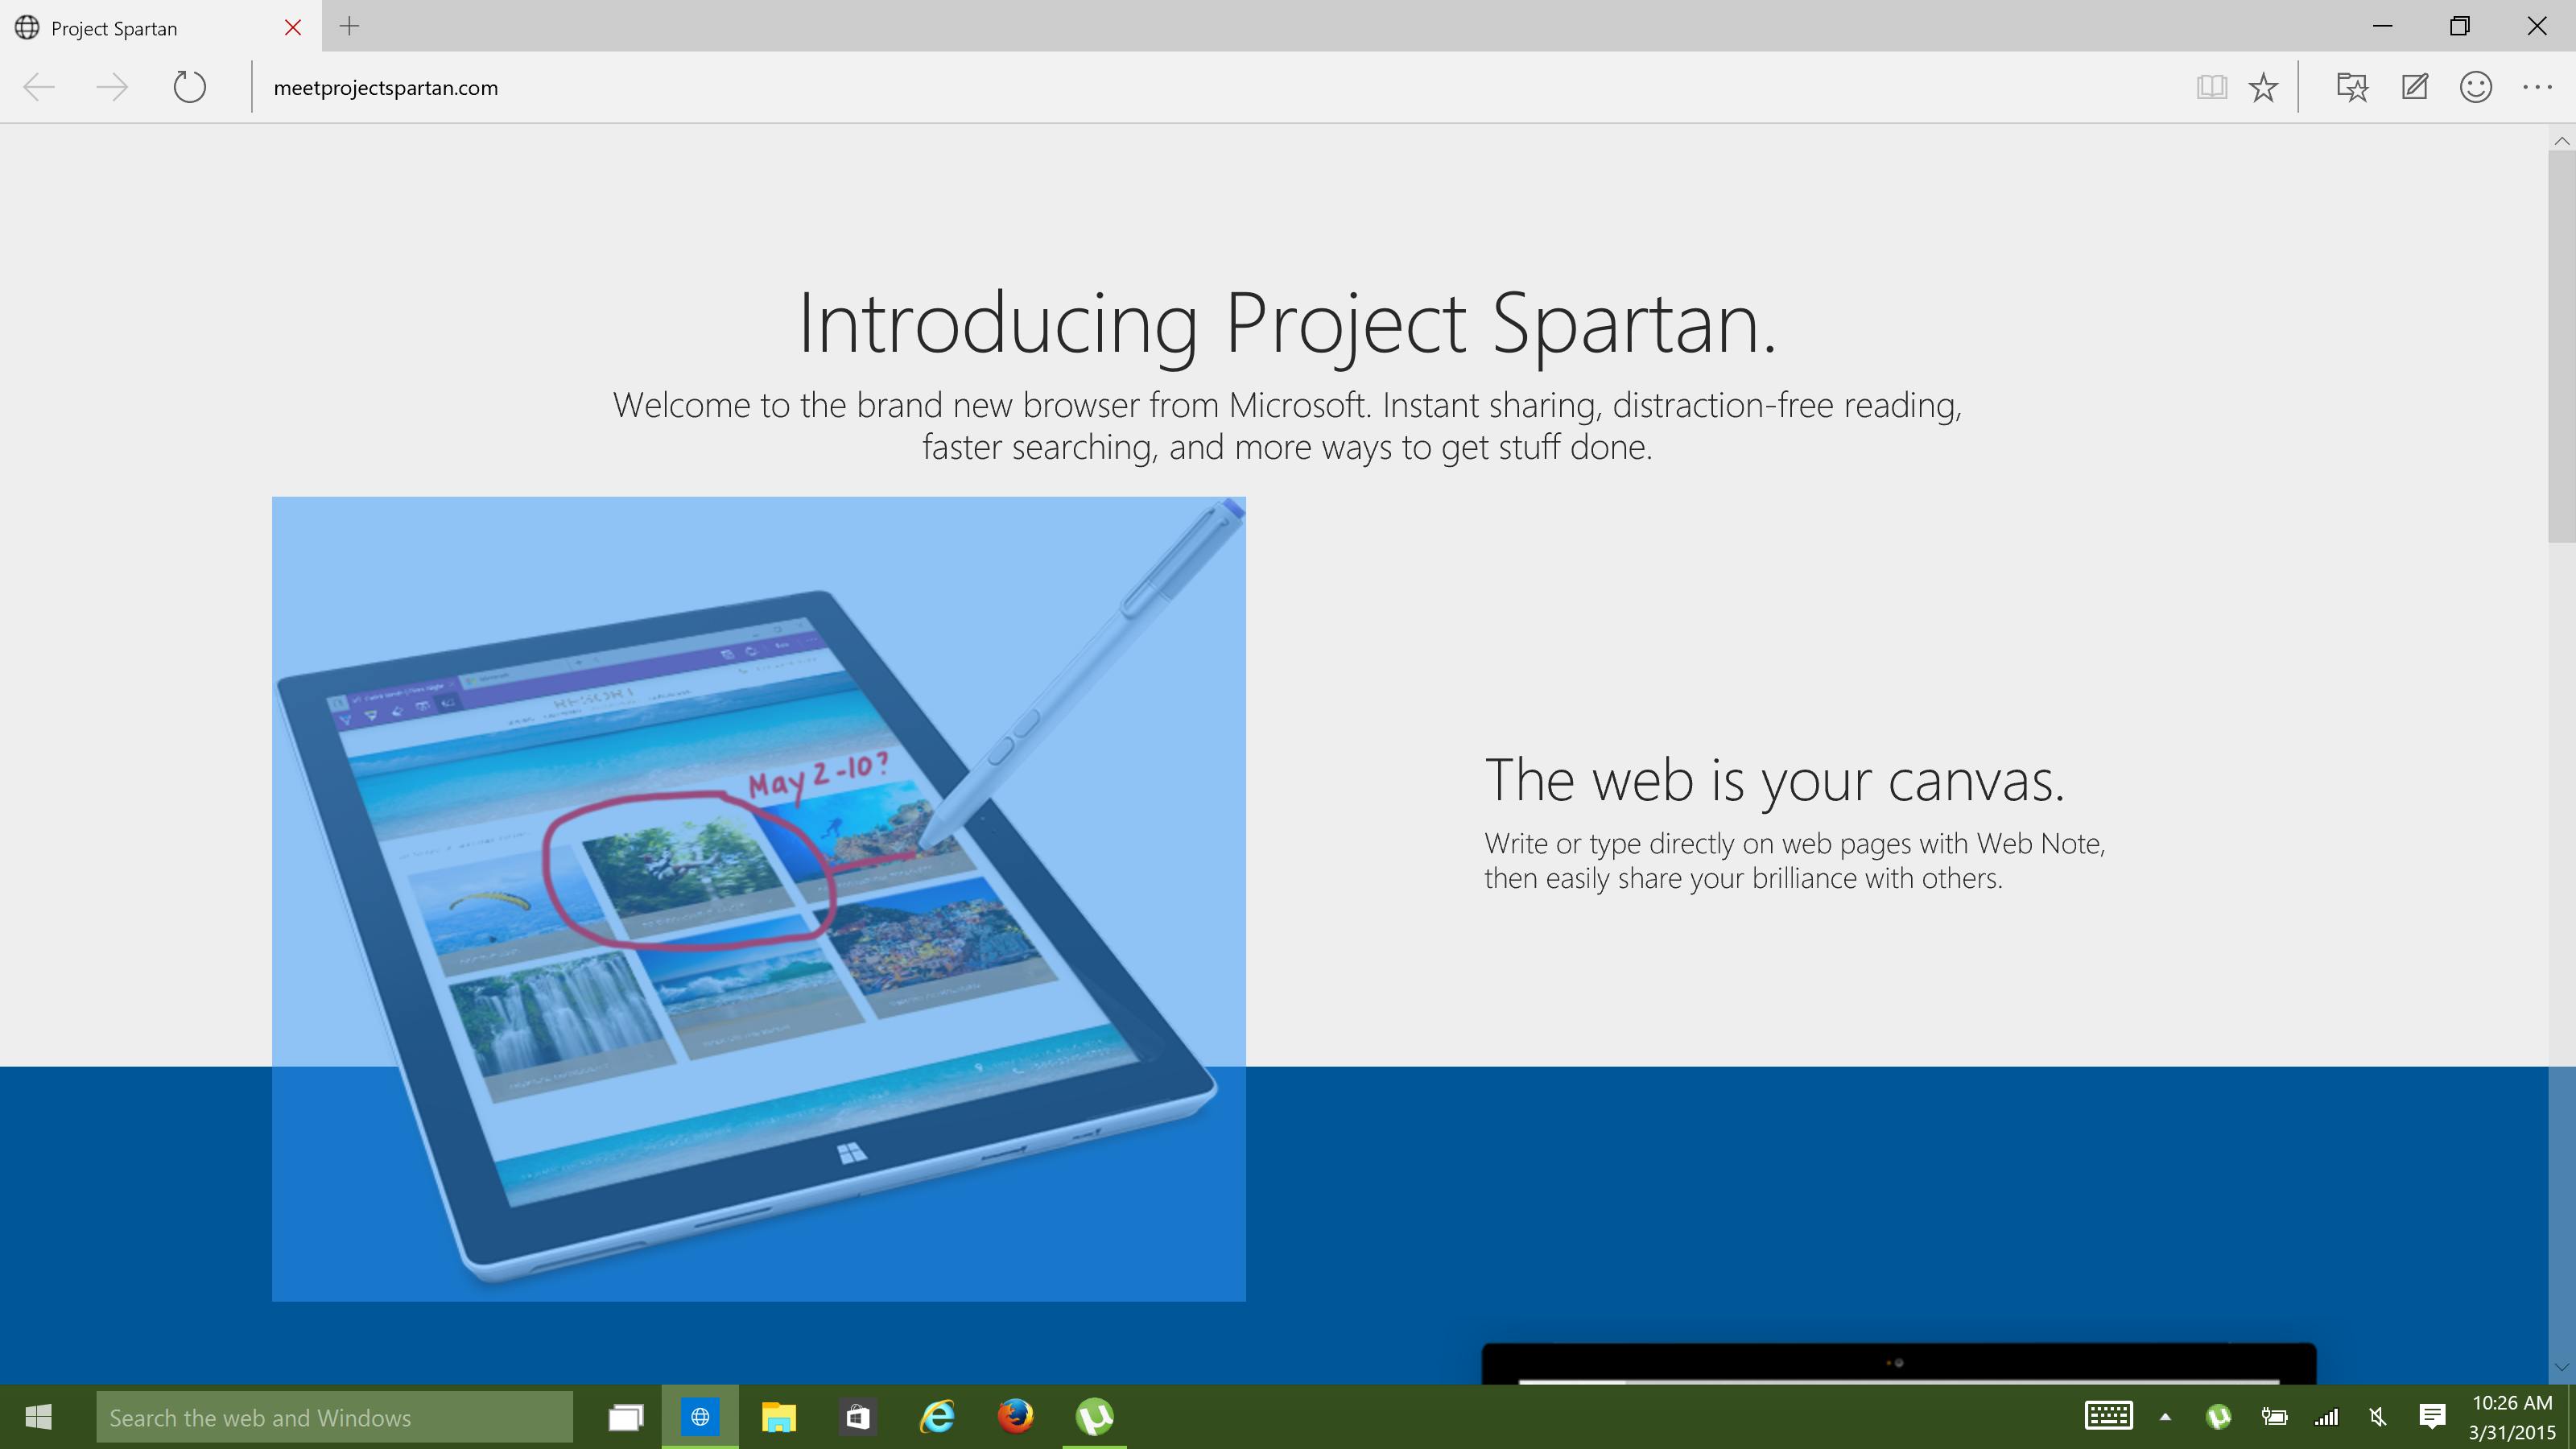Toggle the muted volume speaker icon

(x=2378, y=1416)
